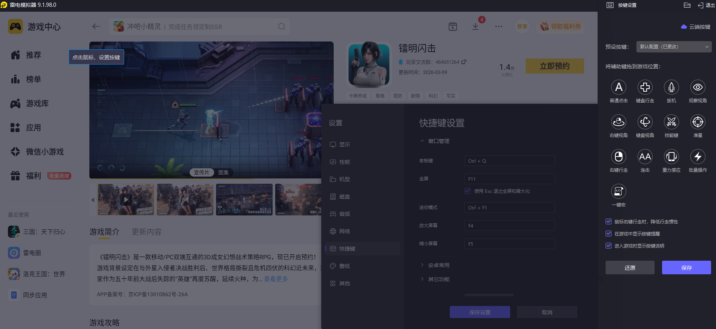Viewport: 716px width, 329px height.
Task: Click the 放大屏幕 shortcut field
Action: coord(509,226)
